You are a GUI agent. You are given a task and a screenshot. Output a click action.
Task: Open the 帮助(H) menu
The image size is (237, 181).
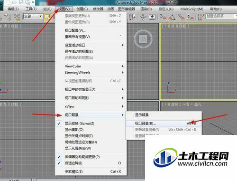(216, 9)
